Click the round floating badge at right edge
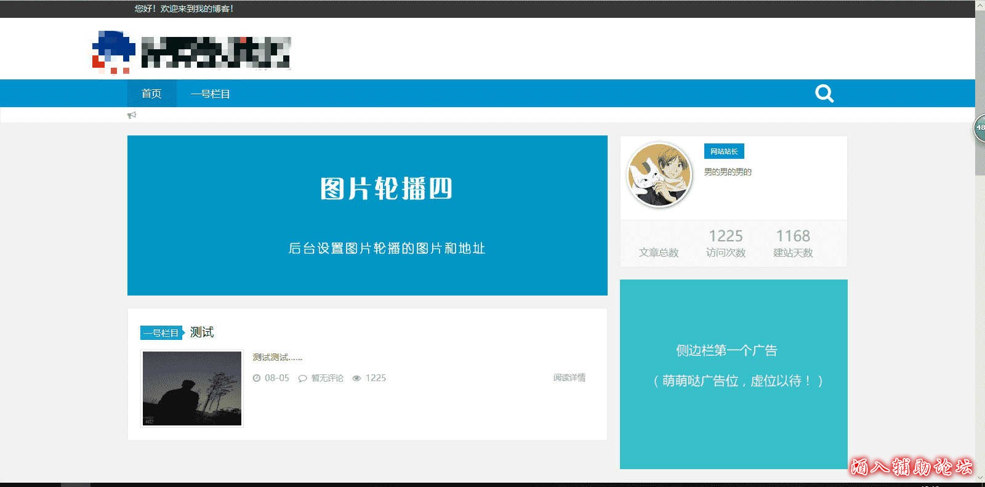This screenshot has height=487, width=985. [x=979, y=128]
